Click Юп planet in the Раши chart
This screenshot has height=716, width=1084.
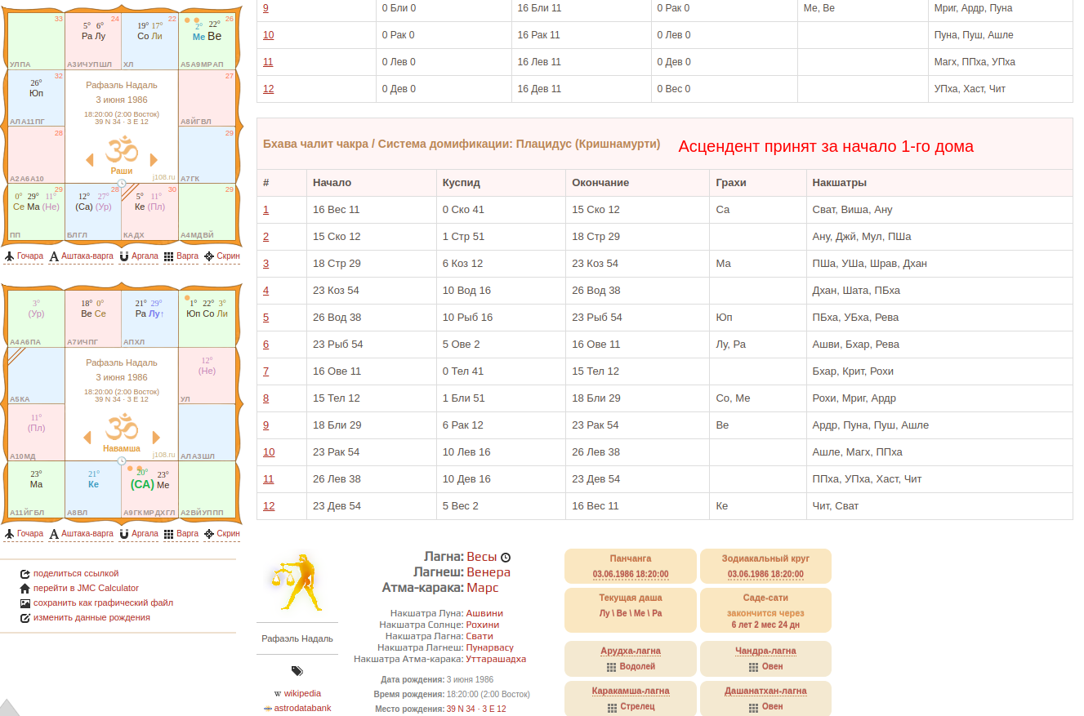36,93
